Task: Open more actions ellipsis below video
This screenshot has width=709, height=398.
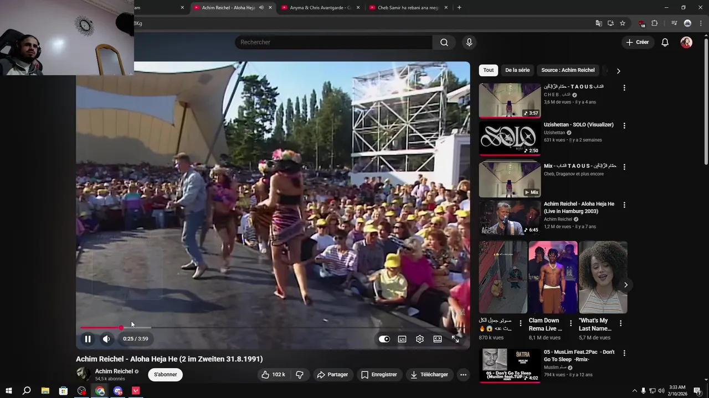Action: [x=463, y=374]
